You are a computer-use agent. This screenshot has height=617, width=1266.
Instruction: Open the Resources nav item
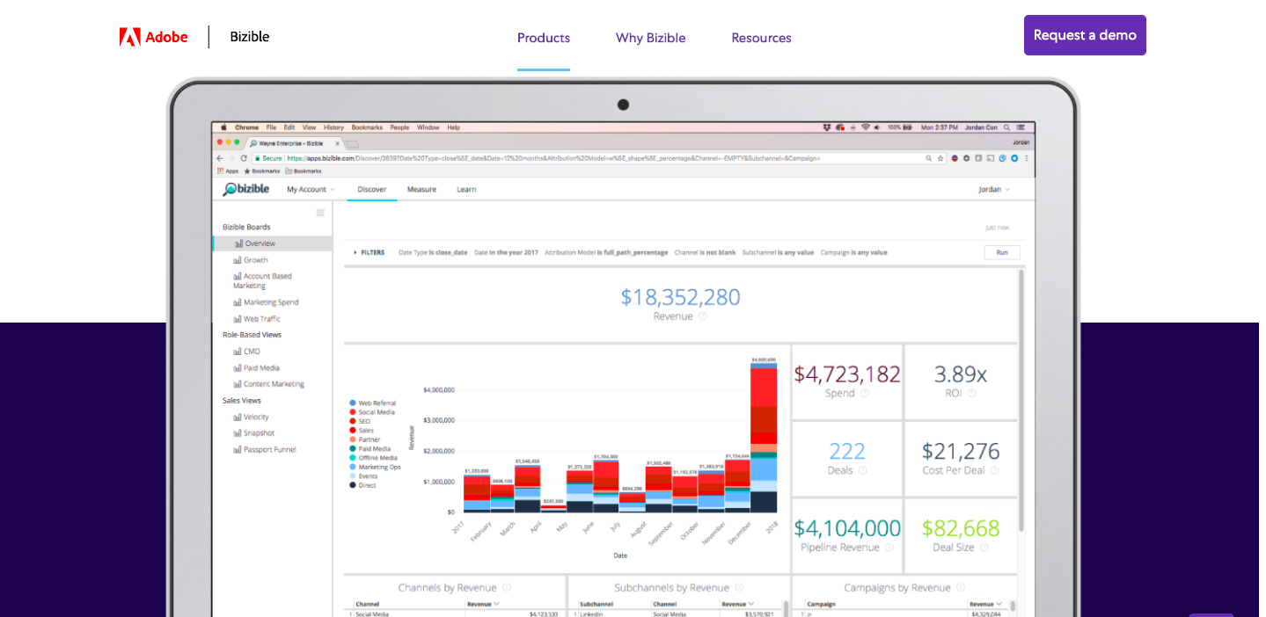pos(762,38)
